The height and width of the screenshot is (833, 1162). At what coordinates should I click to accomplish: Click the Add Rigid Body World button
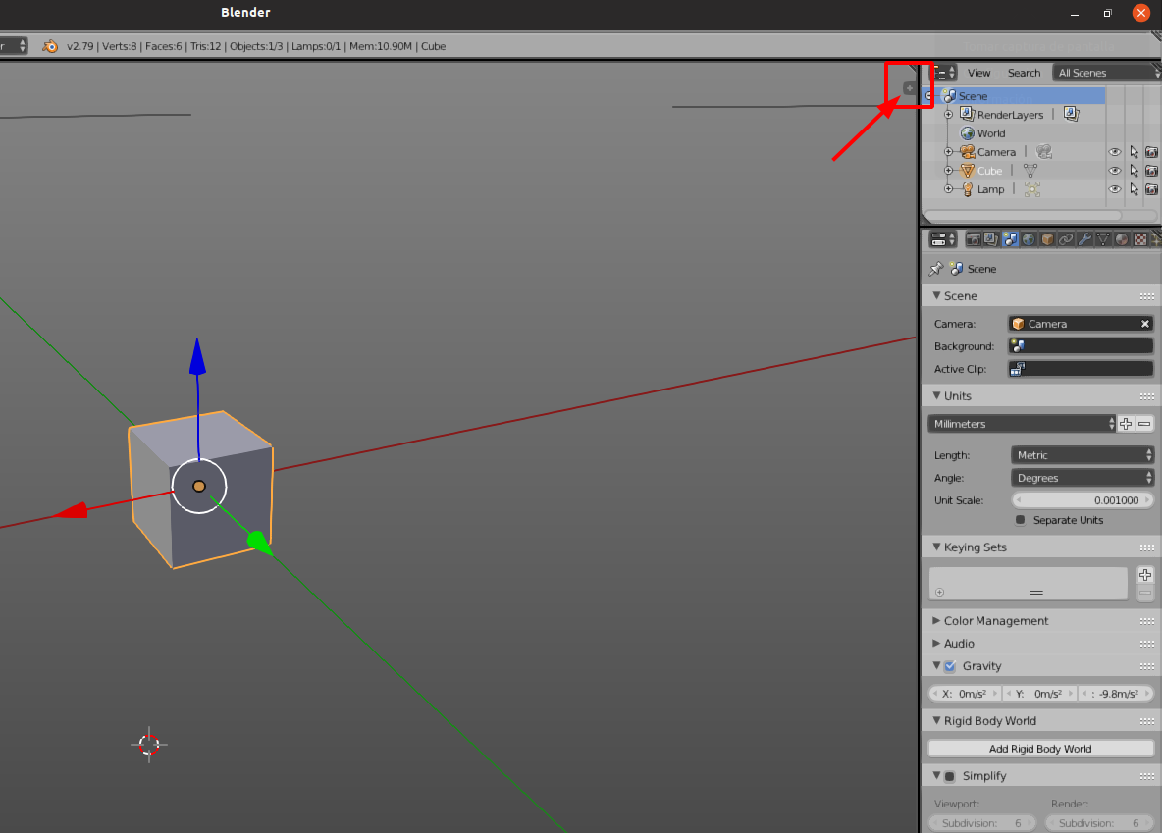click(1040, 749)
